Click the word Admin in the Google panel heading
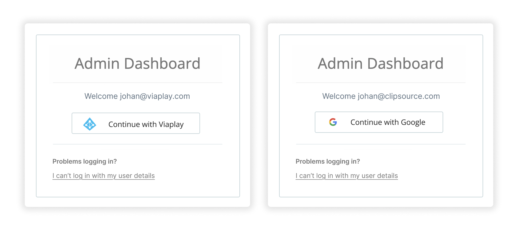The image size is (518, 230). [x=340, y=64]
